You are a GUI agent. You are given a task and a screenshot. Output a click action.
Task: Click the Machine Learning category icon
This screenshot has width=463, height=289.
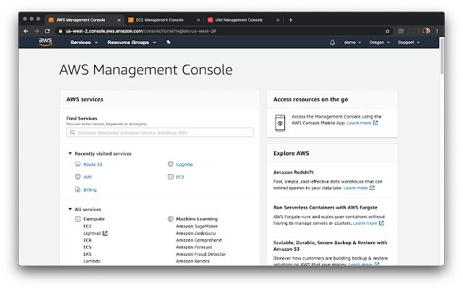tap(171, 219)
